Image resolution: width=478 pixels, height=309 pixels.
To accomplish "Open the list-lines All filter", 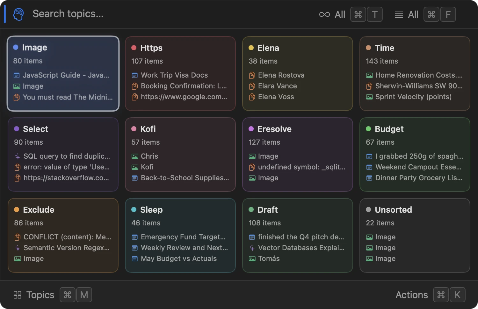I will (x=407, y=14).
